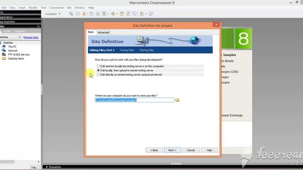
Task: Click the Back button
Action: click(154, 150)
